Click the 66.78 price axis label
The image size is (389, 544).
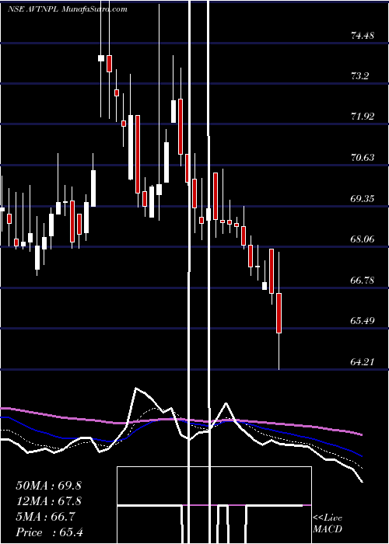click(x=363, y=280)
